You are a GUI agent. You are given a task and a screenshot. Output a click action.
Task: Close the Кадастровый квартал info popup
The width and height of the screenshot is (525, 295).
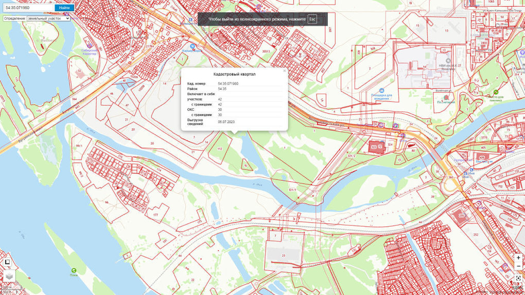tap(284, 71)
